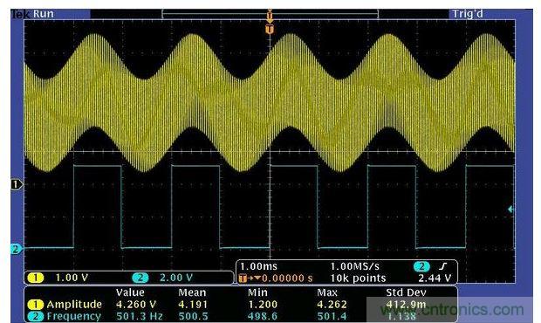This screenshot has height=323, width=541.
Task: Click the 1.00MS/s sample rate readout
Action: pyautogui.click(x=354, y=266)
